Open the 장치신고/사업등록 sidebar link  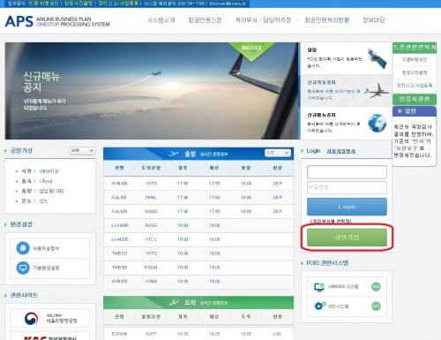[x=415, y=86]
